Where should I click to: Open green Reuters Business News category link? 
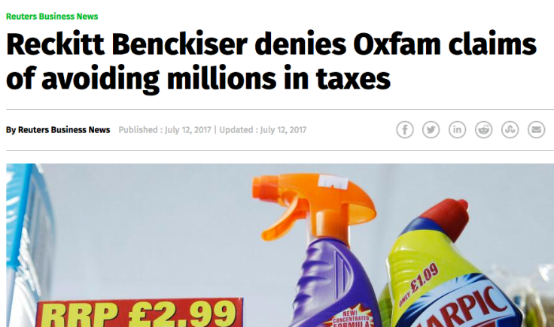(x=52, y=17)
